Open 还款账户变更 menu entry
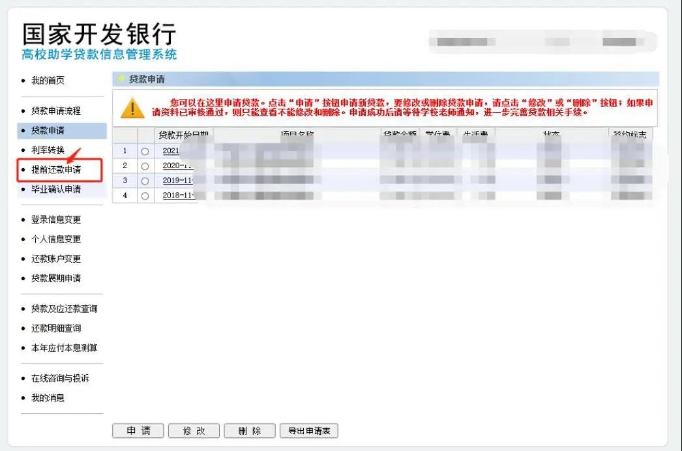Image resolution: width=682 pixels, height=451 pixels. [x=56, y=259]
